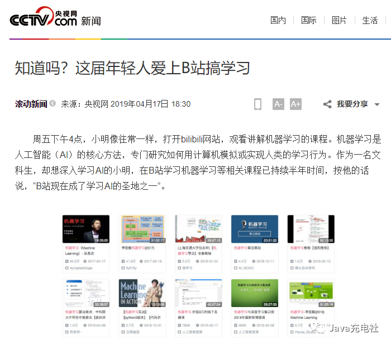Click the date 2019年04月17日 18:30
Screen dimensions: 391x345
coord(151,104)
